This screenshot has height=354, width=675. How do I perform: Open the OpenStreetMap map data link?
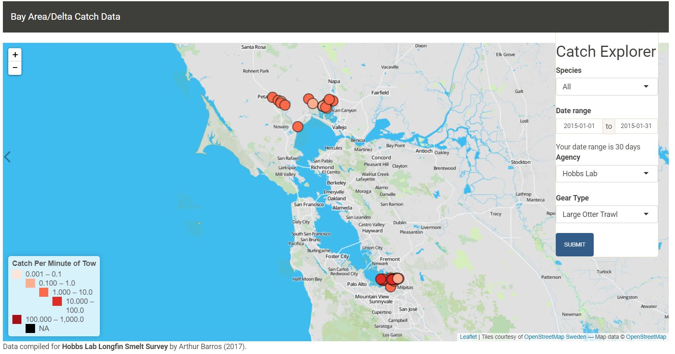646,337
